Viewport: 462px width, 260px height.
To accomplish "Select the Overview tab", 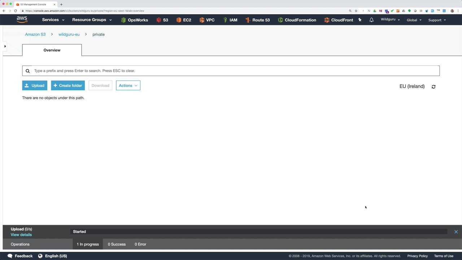I will coord(52,50).
